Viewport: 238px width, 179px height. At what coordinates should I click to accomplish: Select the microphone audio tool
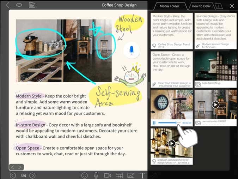(96, 175)
